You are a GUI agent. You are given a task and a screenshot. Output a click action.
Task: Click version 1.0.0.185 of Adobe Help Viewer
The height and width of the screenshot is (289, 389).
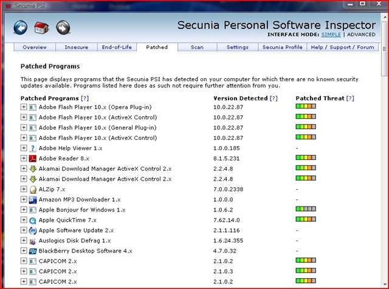[227, 148]
